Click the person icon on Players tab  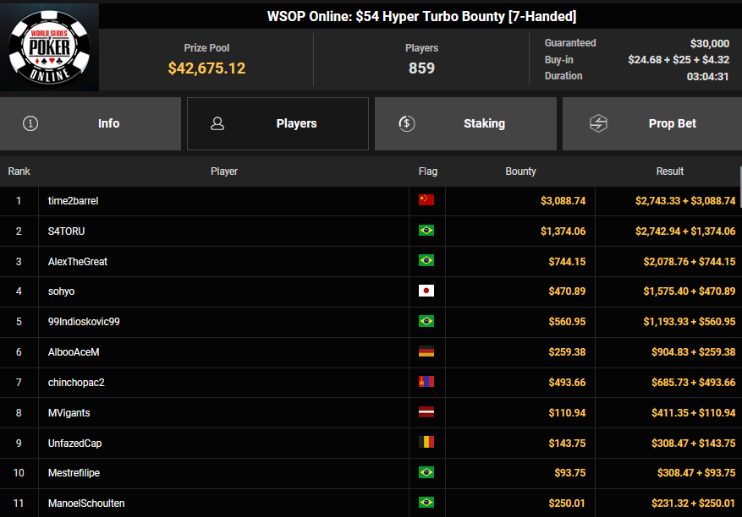tap(217, 123)
